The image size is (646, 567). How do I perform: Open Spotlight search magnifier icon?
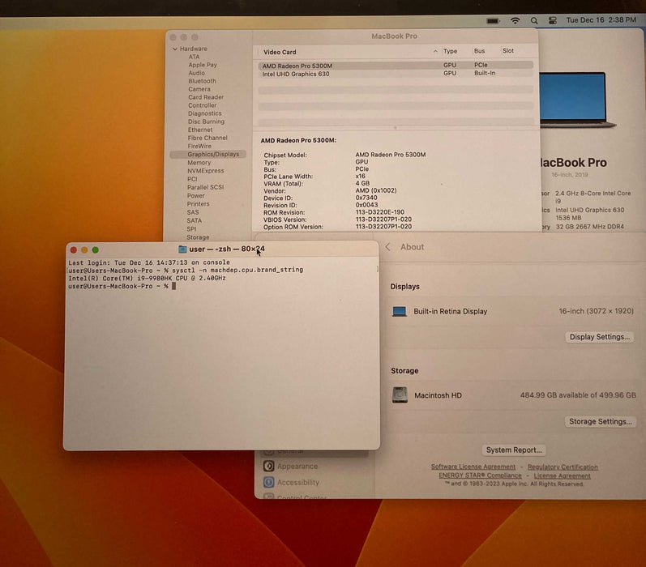pyautogui.click(x=534, y=20)
